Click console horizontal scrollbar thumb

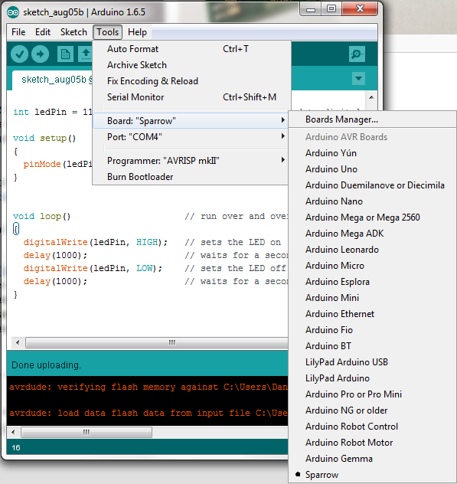point(87,432)
